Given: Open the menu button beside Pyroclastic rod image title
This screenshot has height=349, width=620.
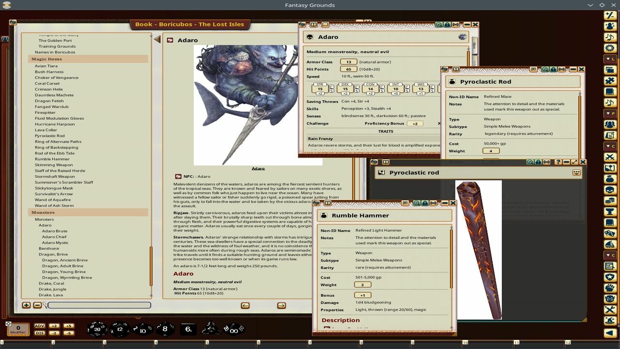Looking at the screenshot, I should (x=576, y=172).
